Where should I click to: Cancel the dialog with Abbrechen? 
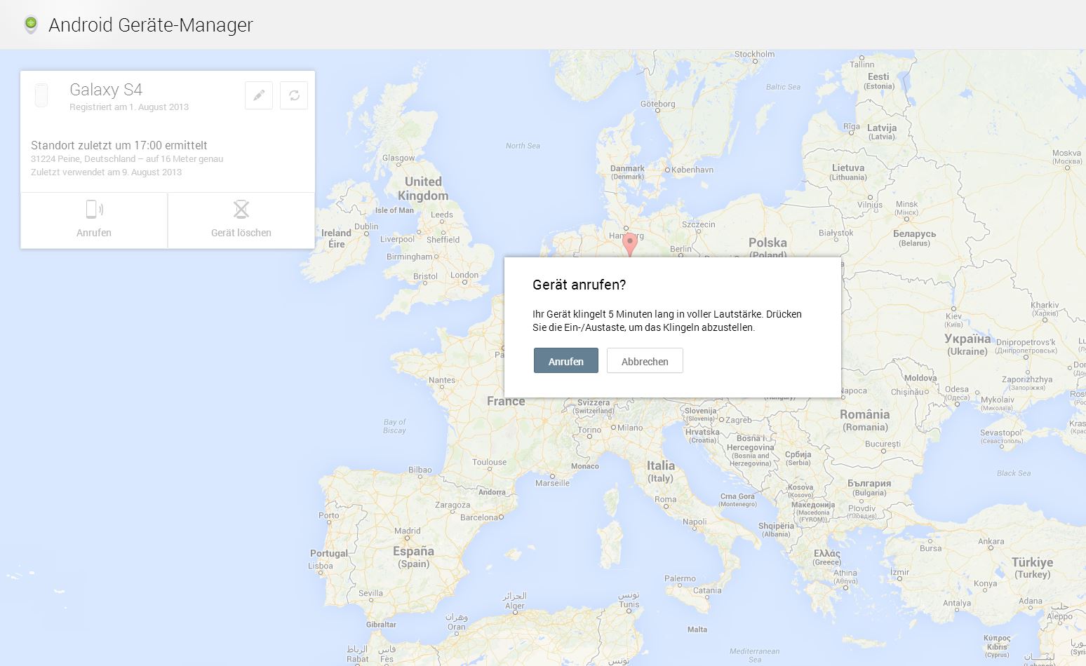(645, 361)
